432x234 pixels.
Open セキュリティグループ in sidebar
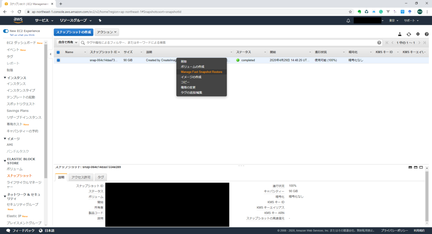point(22,204)
